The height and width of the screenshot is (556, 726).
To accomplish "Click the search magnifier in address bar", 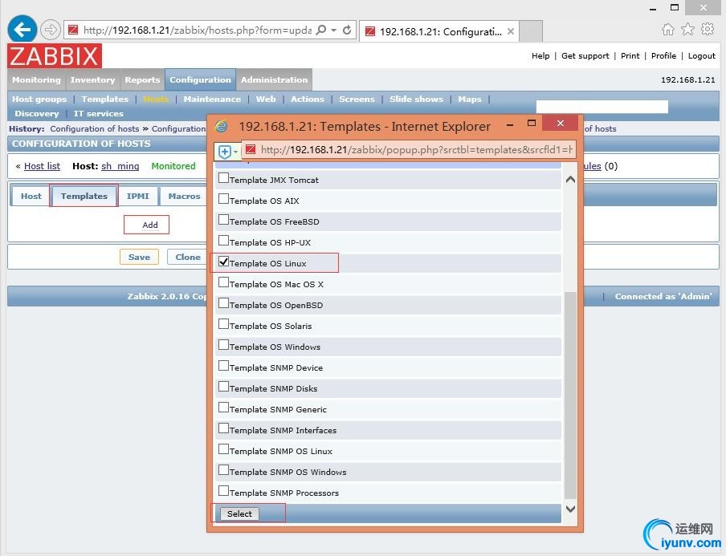I will (x=320, y=30).
